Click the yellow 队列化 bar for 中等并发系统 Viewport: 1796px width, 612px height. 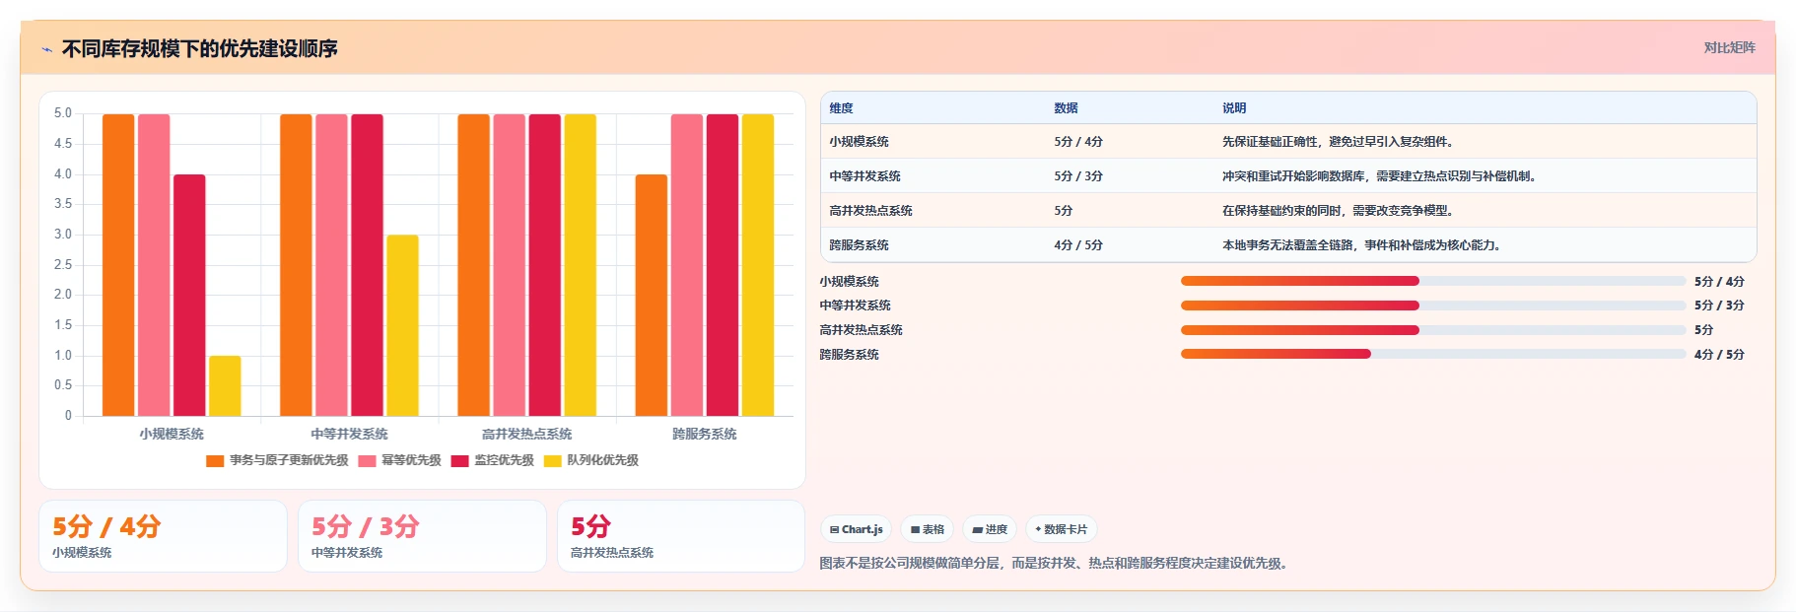point(402,325)
